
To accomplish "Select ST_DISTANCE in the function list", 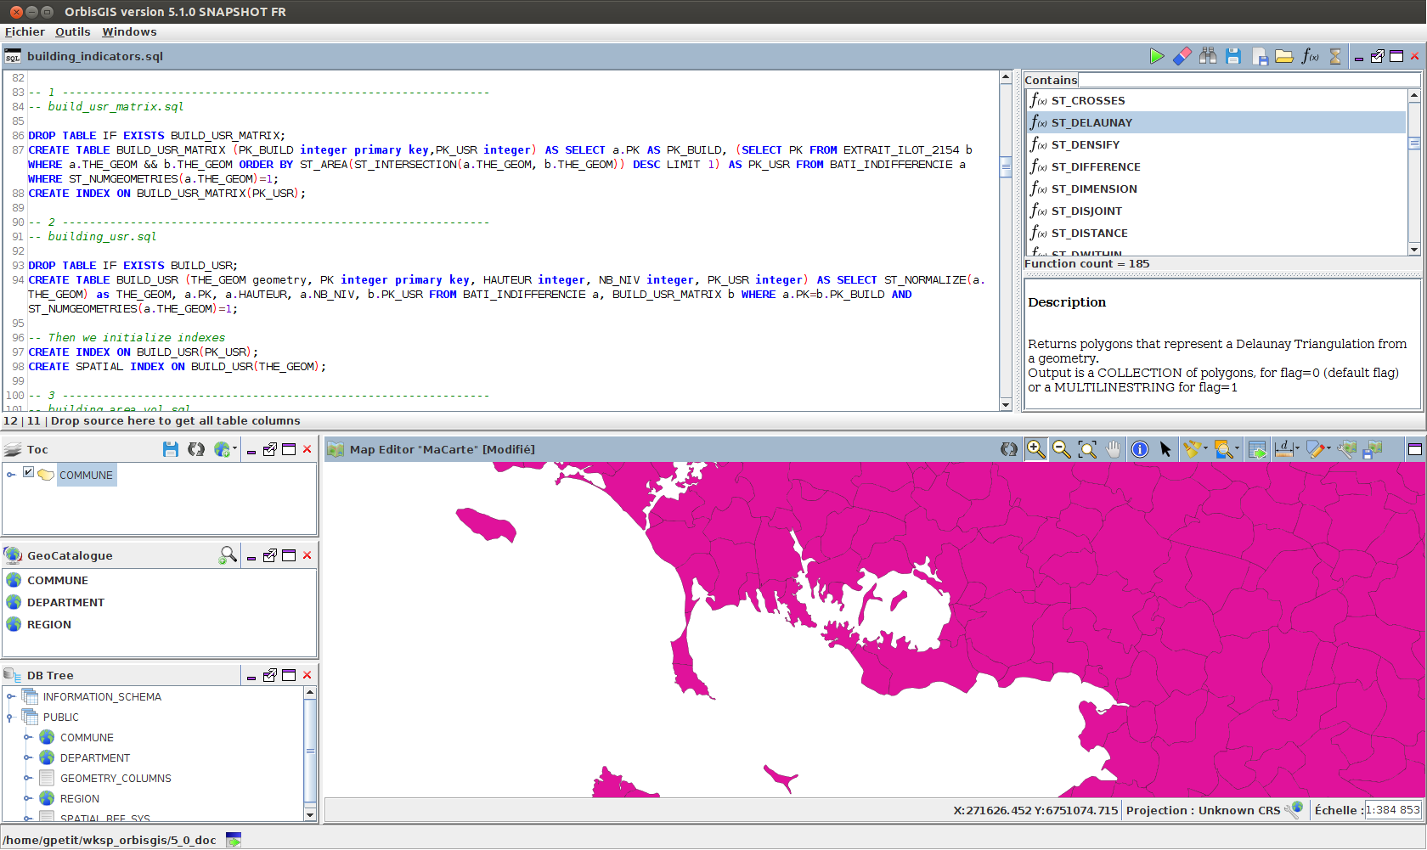I will (1089, 233).
